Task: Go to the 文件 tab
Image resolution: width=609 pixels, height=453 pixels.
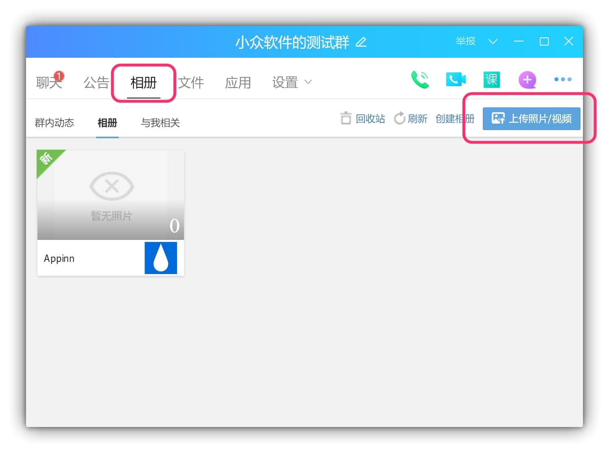Action: pyautogui.click(x=191, y=83)
